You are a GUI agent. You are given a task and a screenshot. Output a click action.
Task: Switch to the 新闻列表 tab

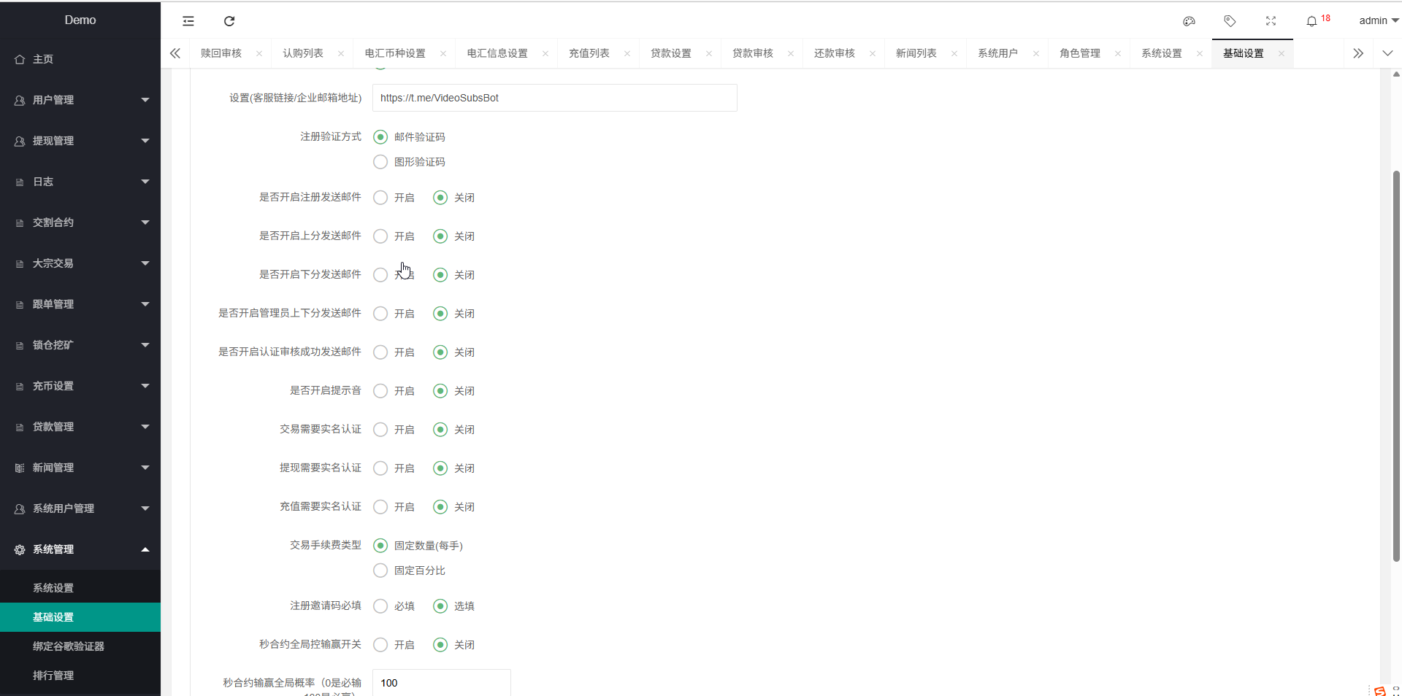[x=916, y=53]
